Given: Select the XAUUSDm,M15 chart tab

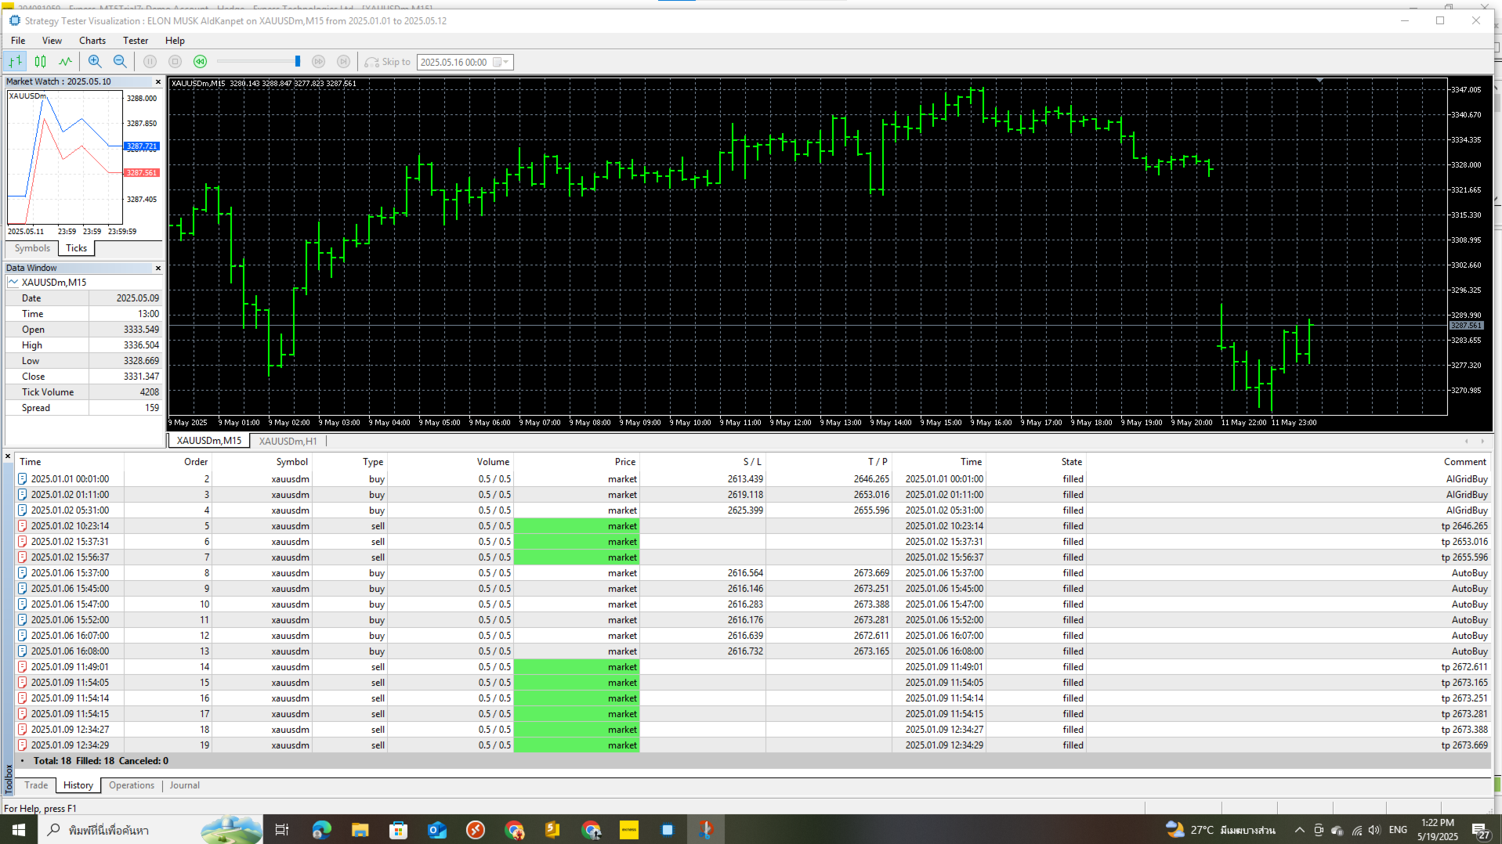Looking at the screenshot, I should 209,441.
